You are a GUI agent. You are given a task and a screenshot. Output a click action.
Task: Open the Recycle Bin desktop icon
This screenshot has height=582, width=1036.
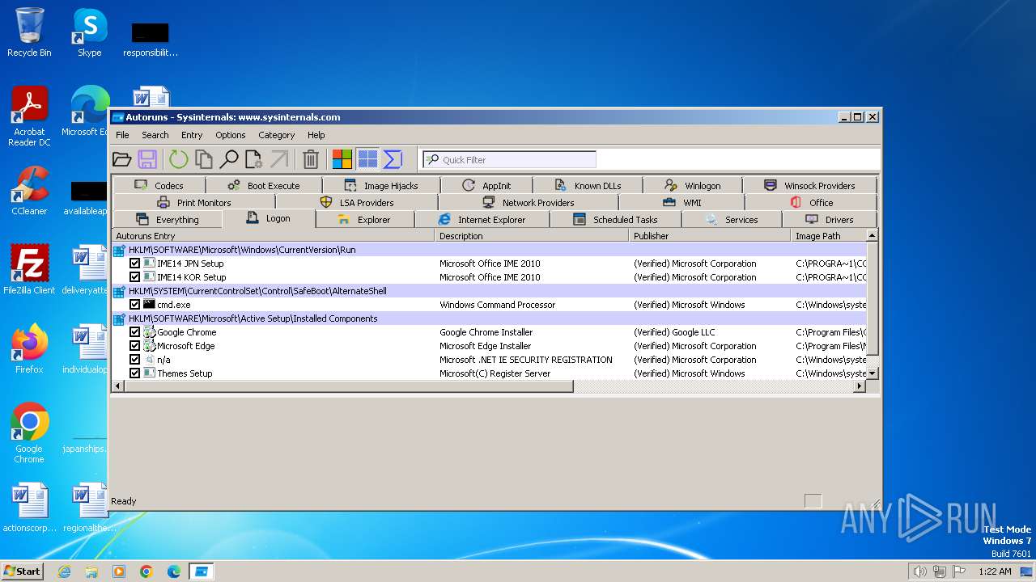coord(29,32)
